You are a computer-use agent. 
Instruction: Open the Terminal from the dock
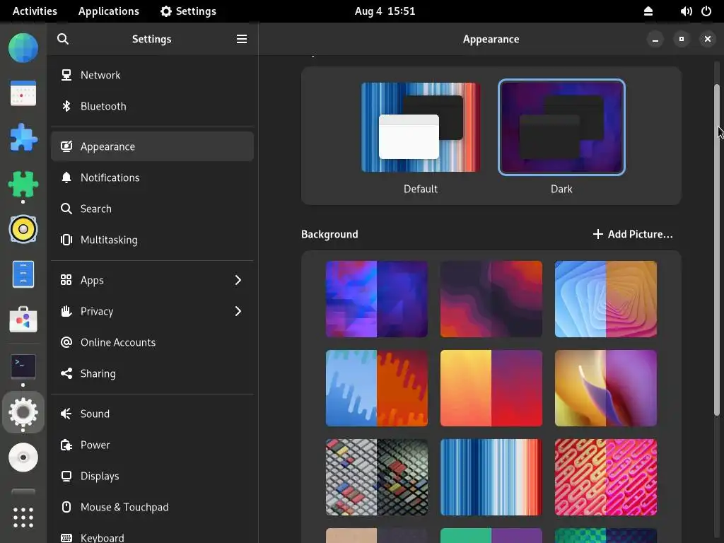pyautogui.click(x=23, y=366)
